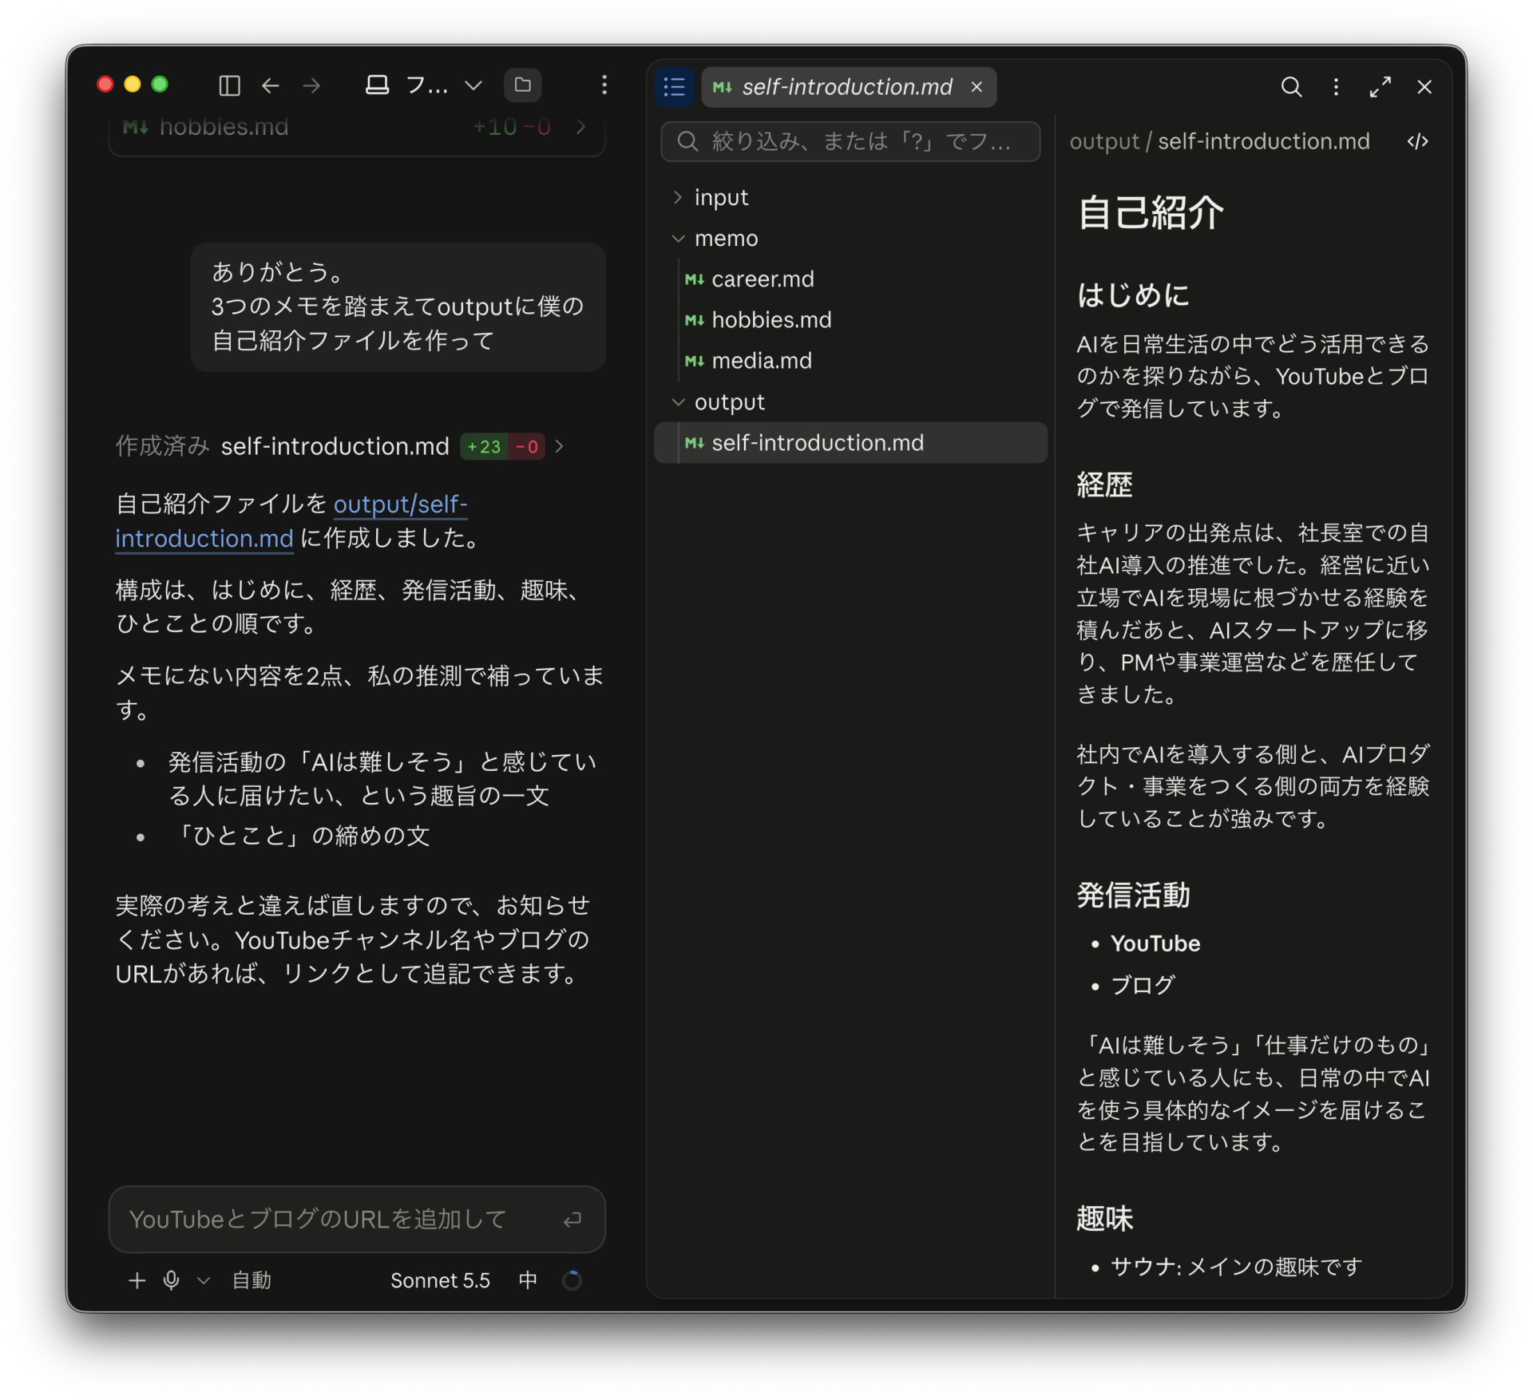Go forward with the right arrow
The width and height of the screenshot is (1533, 1400).
pyautogui.click(x=312, y=85)
